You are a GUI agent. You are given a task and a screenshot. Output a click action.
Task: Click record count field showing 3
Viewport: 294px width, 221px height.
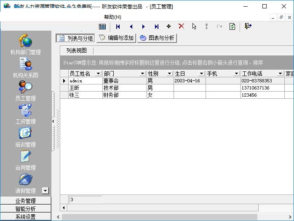[86, 200]
